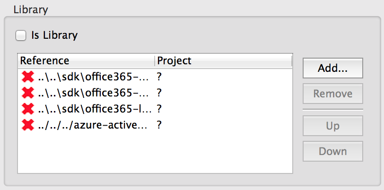The width and height of the screenshot is (384, 190).
Task: Click the Remove button
Action: point(332,94)
